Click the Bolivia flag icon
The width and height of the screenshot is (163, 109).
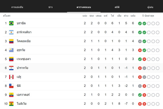(11, 104)
